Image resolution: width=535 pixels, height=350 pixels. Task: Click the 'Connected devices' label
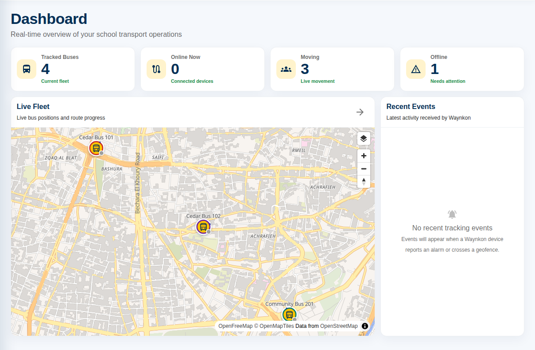[x=192, y=82]
